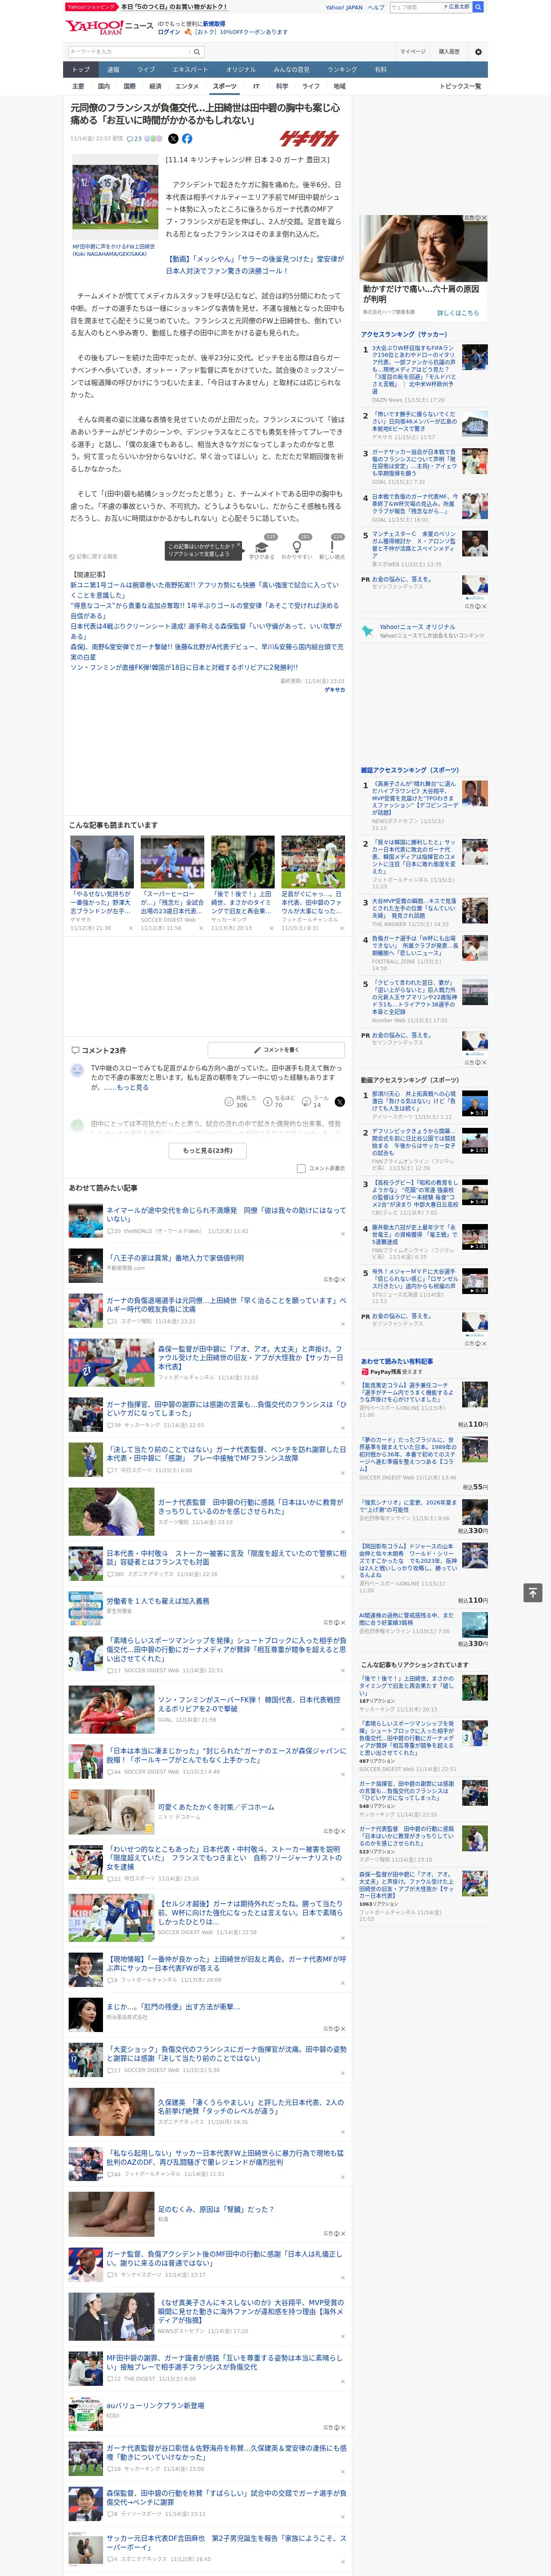Click 記事に関する報告 report icon link
Screen dimensions: 551x2576
tap(93, 556)
